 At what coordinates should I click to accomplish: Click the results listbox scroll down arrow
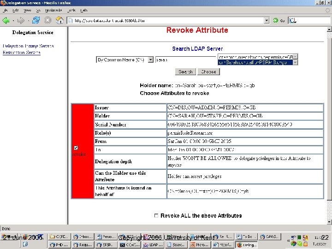(296, 62)
